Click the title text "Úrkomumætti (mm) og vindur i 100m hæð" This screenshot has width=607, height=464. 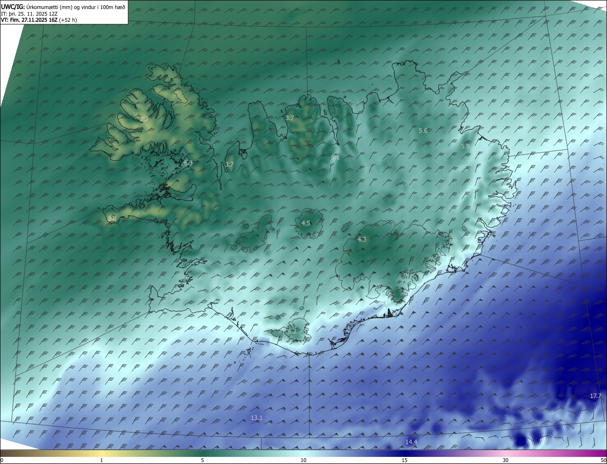pos(76,7)
